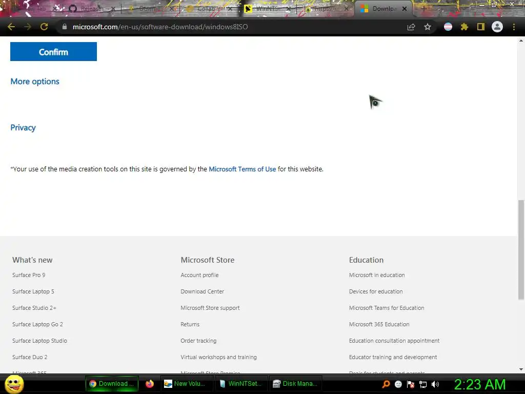Open the Surface Pro 9 link
Image resolution: width=525 pixels, height=394 pixels.
coord(29,275)
